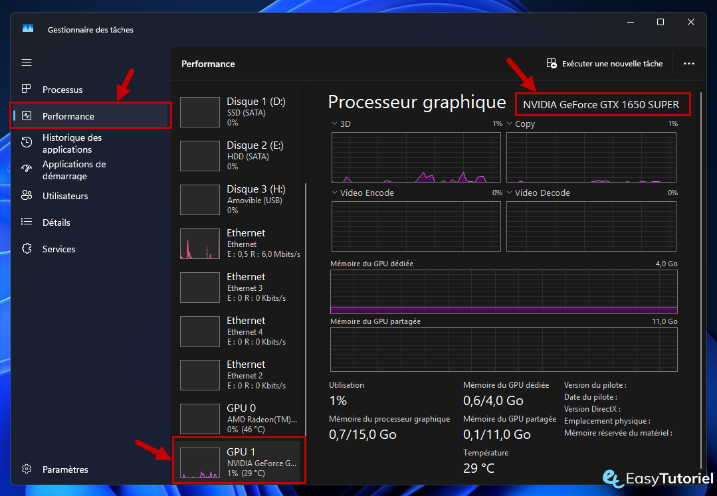Select the Ethernet 4 adapter entry
This screenshot has width=717, height=496.
[x=240, y=331]
